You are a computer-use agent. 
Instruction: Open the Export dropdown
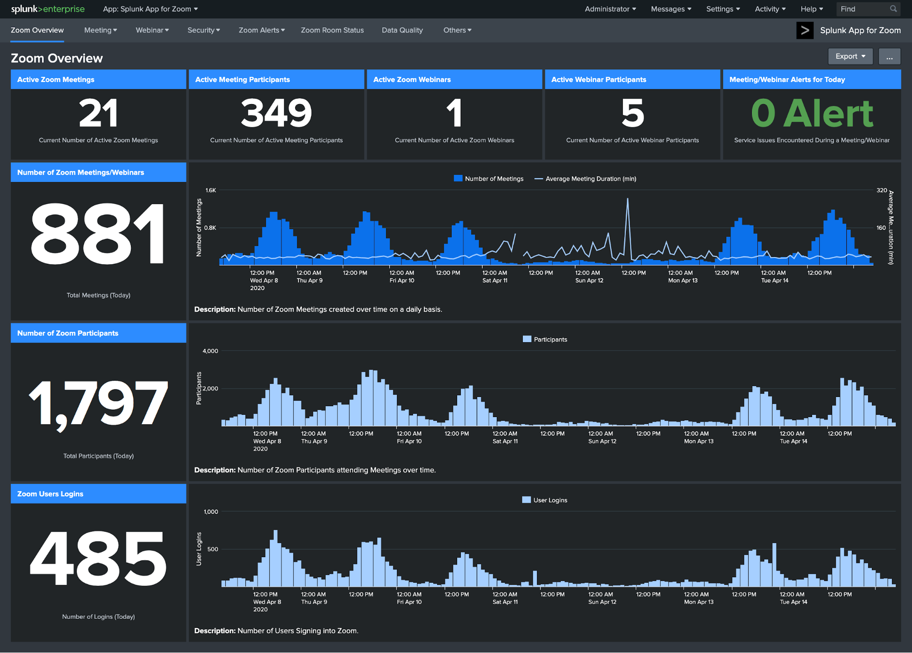pyautogui.click(x=850, y=57)
